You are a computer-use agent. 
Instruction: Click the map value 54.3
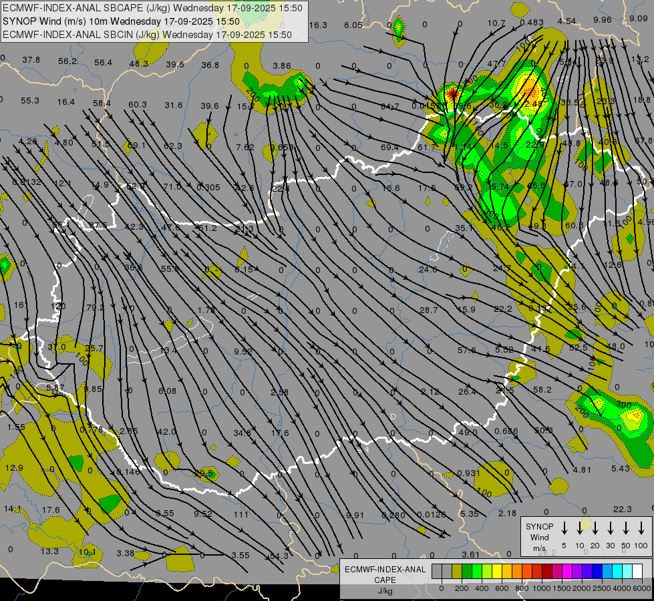click(279, 556)
